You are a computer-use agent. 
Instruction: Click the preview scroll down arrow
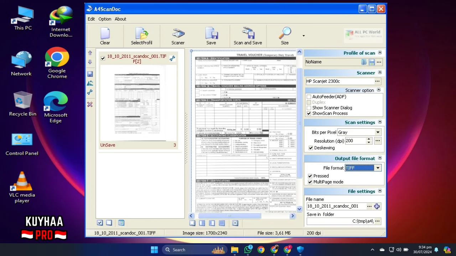pos(299,209)
